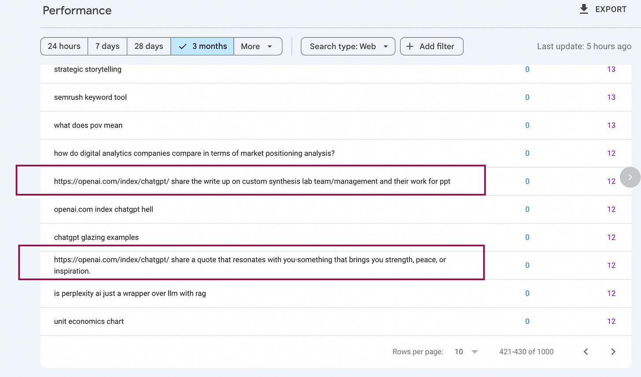Image resolution: width=641 pixels, height=377 pixels.
Task: Click impressions value 12 for unit economics chart
Action: 611,322
